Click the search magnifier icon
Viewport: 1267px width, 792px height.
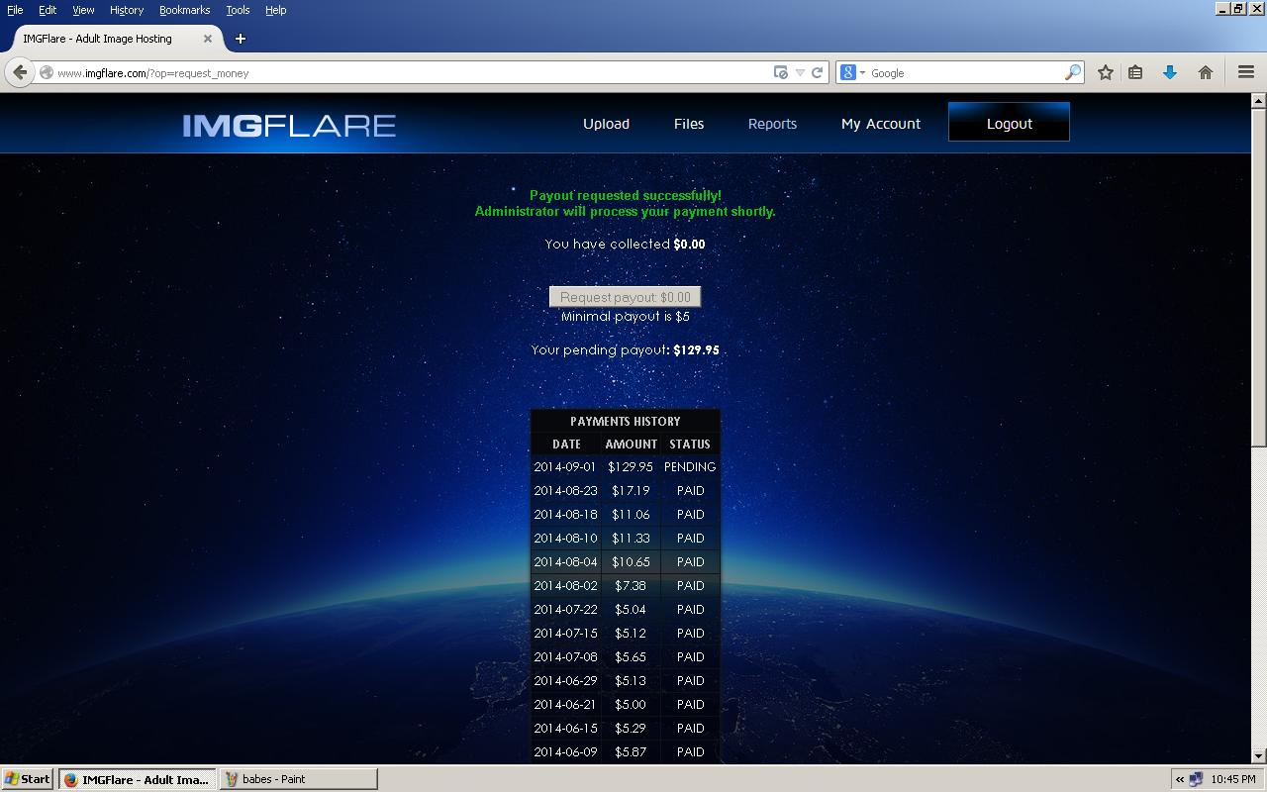pyautogui.click(x=1073, y=72)
